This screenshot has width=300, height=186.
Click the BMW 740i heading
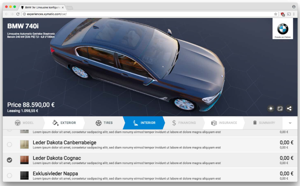(23, 26)
